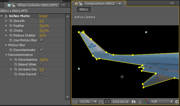The height and width of the screenshot is (106, 180).
Task: Click the Reduce Chatter stopwatch icon
Action: (11, 35)
